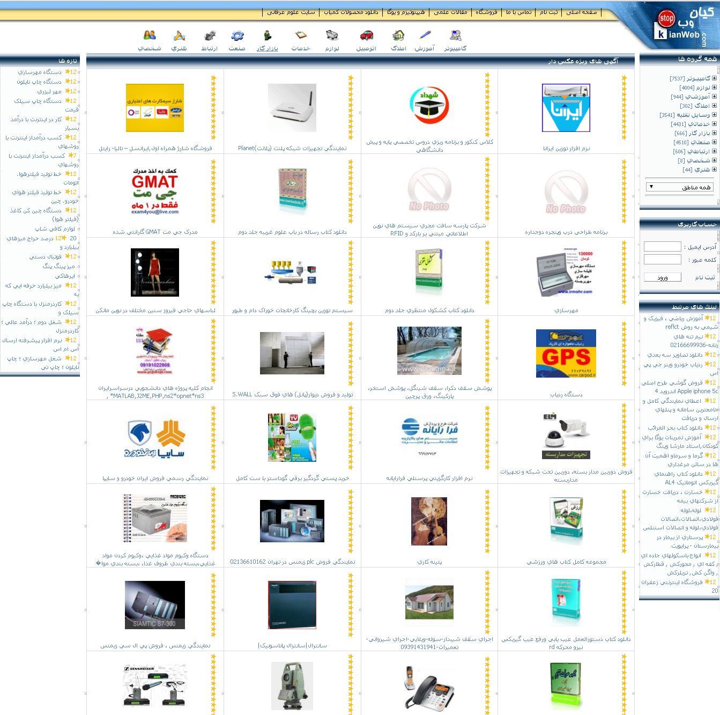Open the GPS دستگاه ردیاب ad thumbnail
Screen dimensions: 720x715
click(x=566, y=353)
